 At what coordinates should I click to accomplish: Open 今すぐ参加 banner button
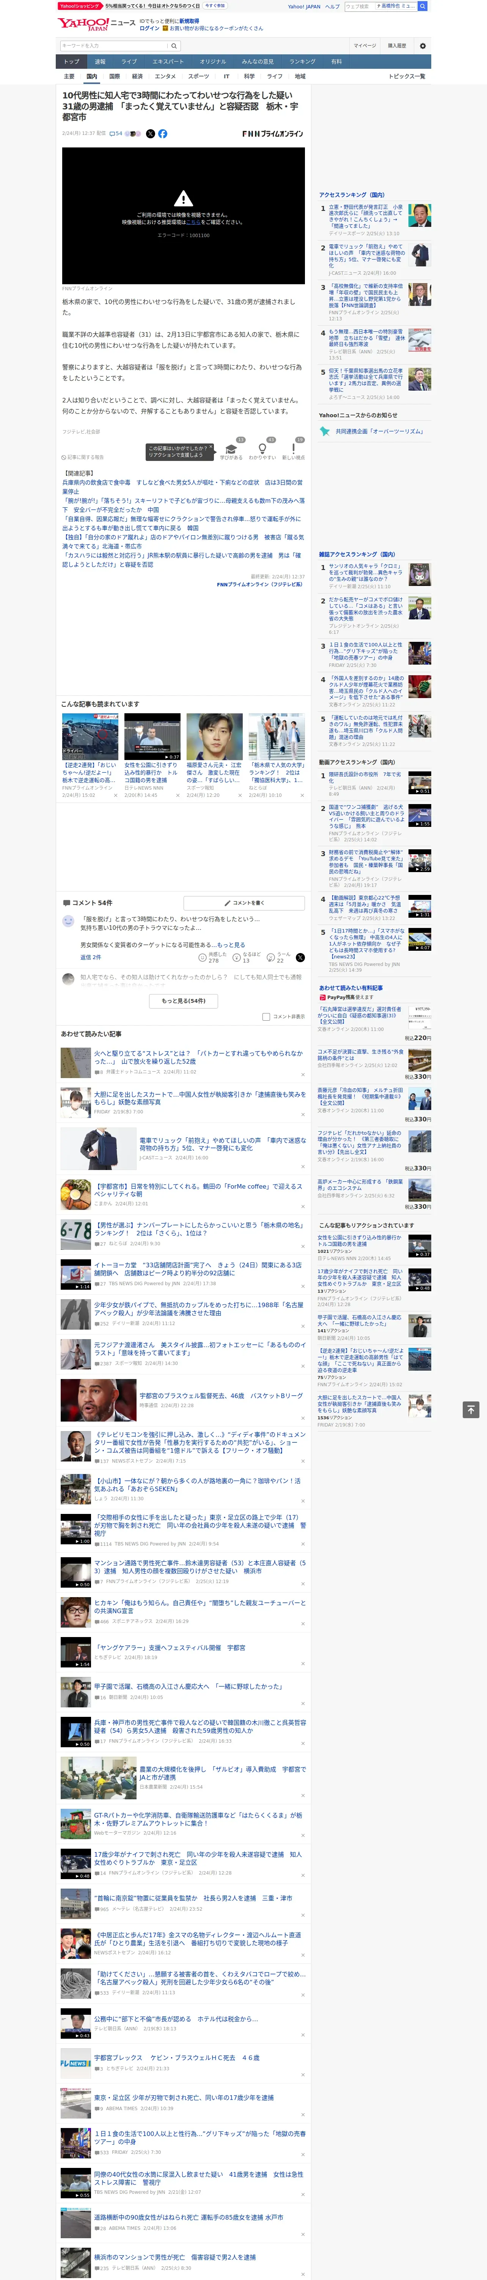coord(215,5)
